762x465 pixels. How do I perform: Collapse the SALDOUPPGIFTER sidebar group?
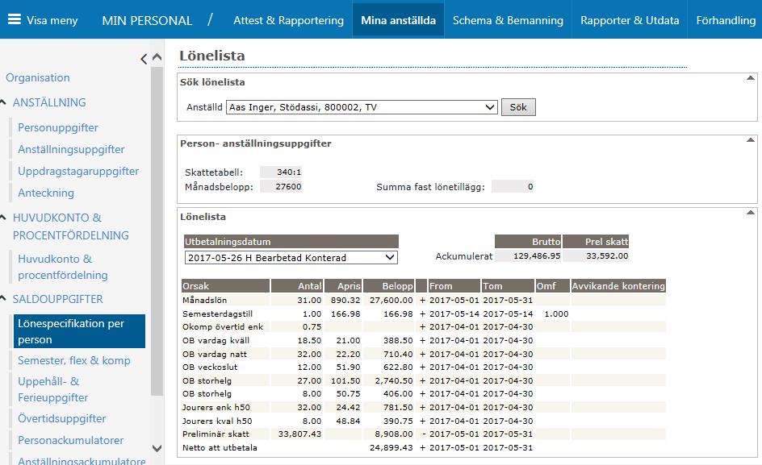(x=3, y=298)
